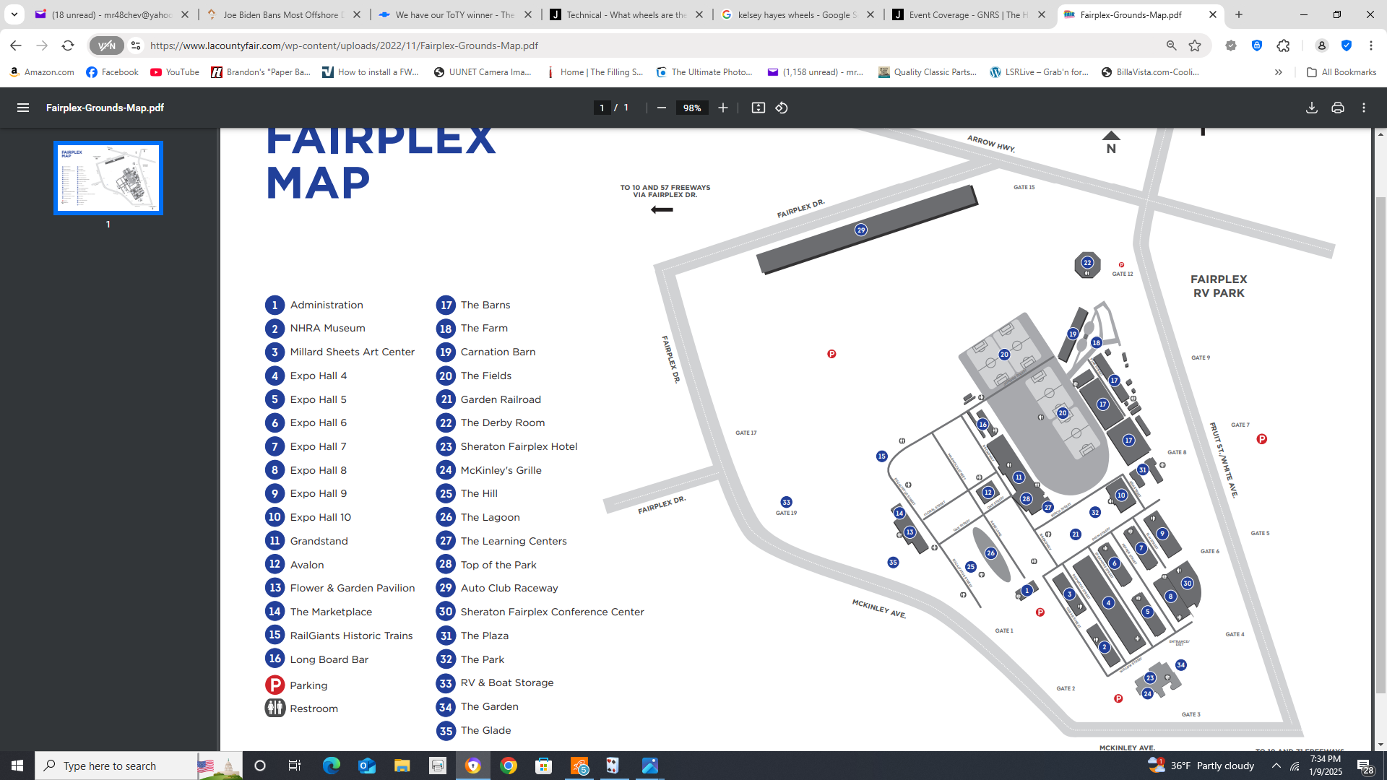Open the weather 36°F widget
The width and height of the screenshot is (1387, 780).
[x=1201, y=766]
